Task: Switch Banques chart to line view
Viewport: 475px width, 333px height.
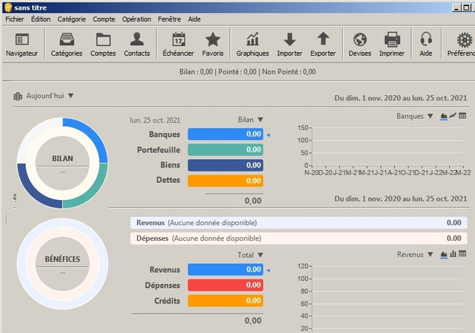Action: pos(453,115)
